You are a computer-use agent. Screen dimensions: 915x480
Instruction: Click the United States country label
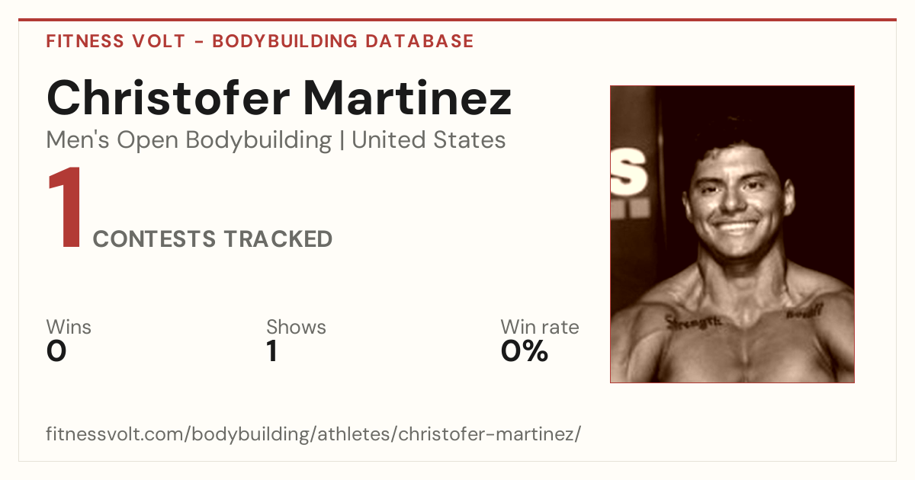[x=429, y=140]
